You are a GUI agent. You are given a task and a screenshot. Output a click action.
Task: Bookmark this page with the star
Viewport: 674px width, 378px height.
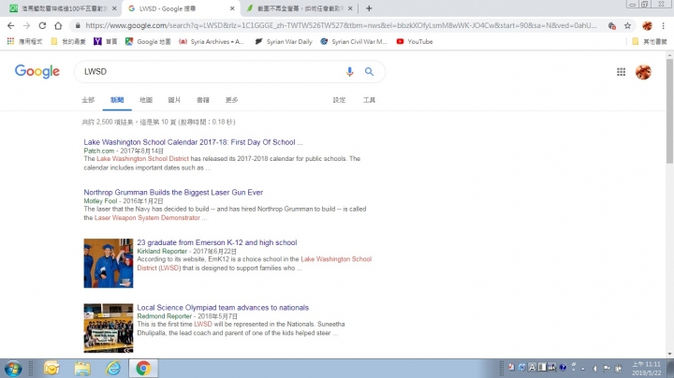click(x=627, y=26)
